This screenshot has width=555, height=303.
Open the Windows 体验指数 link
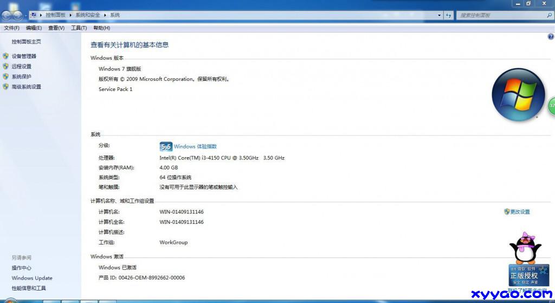click(195, 146)
